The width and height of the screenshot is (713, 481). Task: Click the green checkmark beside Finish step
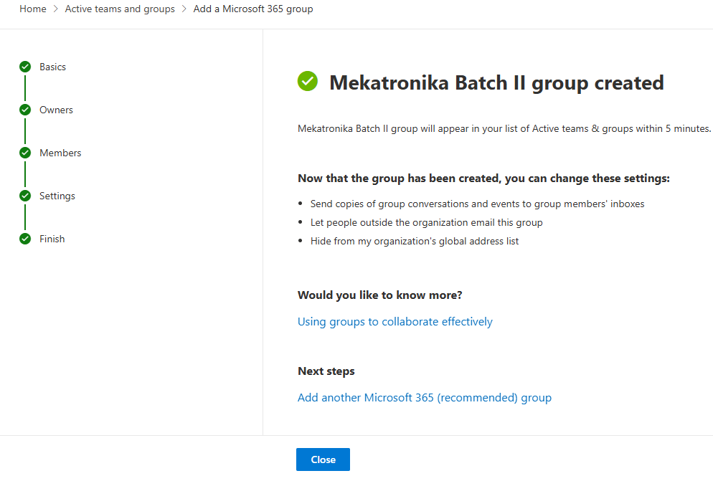(x=25, y=239)
